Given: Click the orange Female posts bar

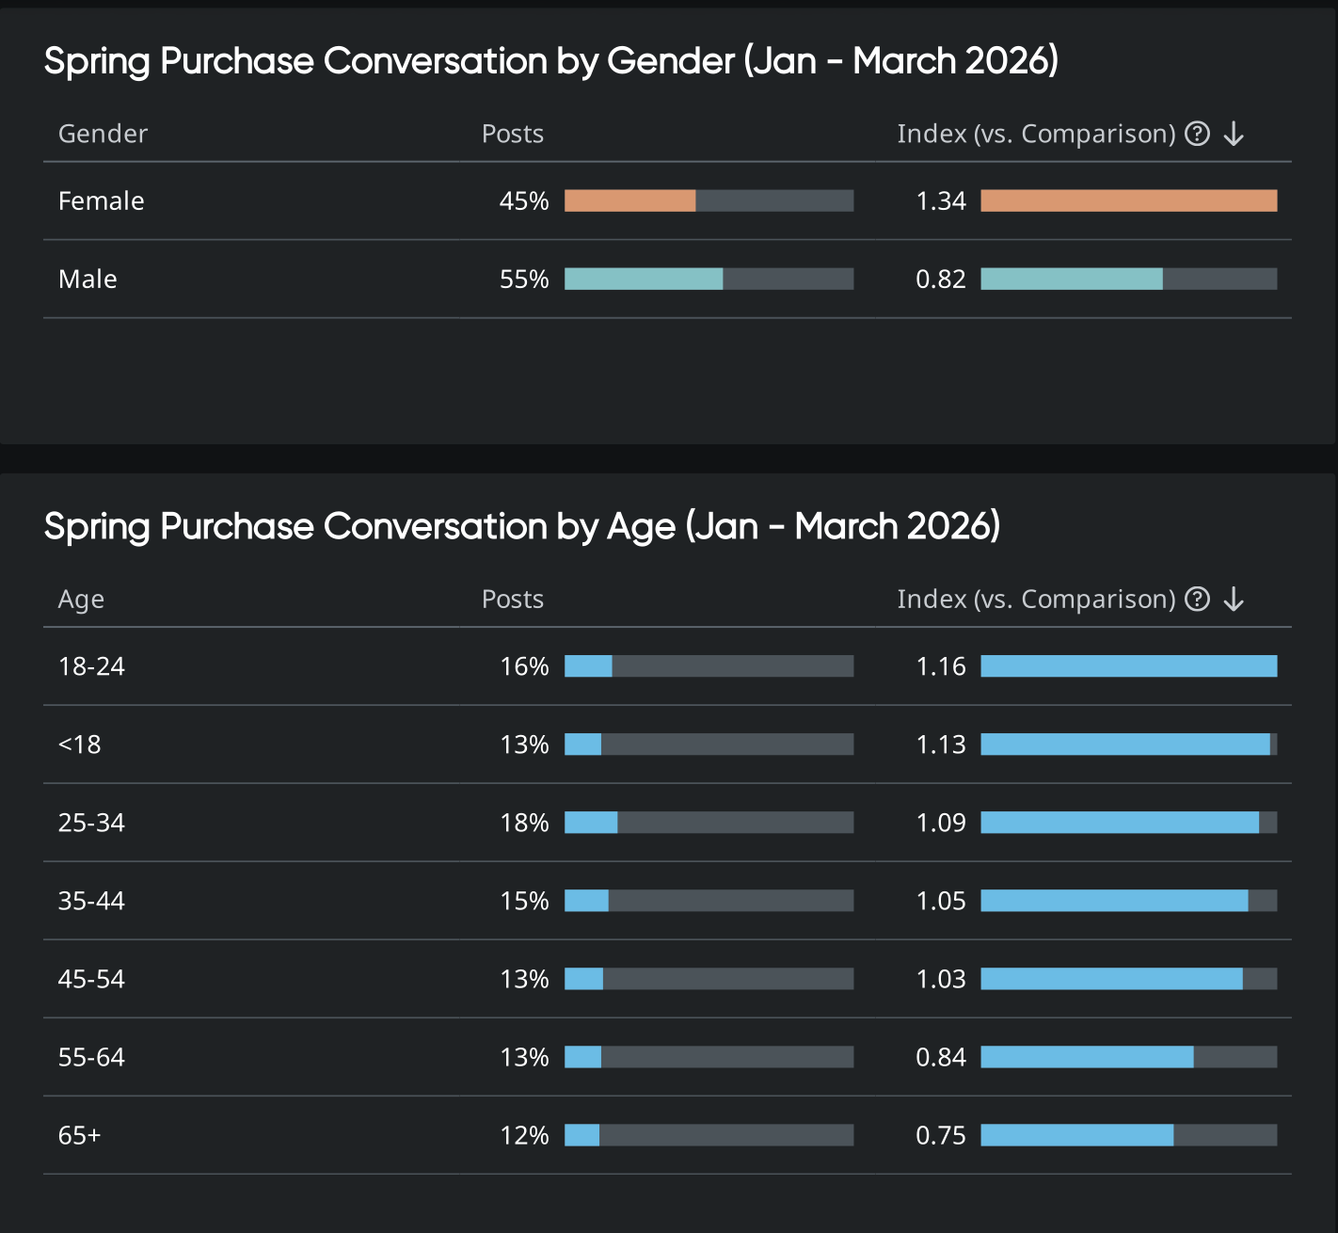Looking at the screenshot, I should click(x=629, y=200).
